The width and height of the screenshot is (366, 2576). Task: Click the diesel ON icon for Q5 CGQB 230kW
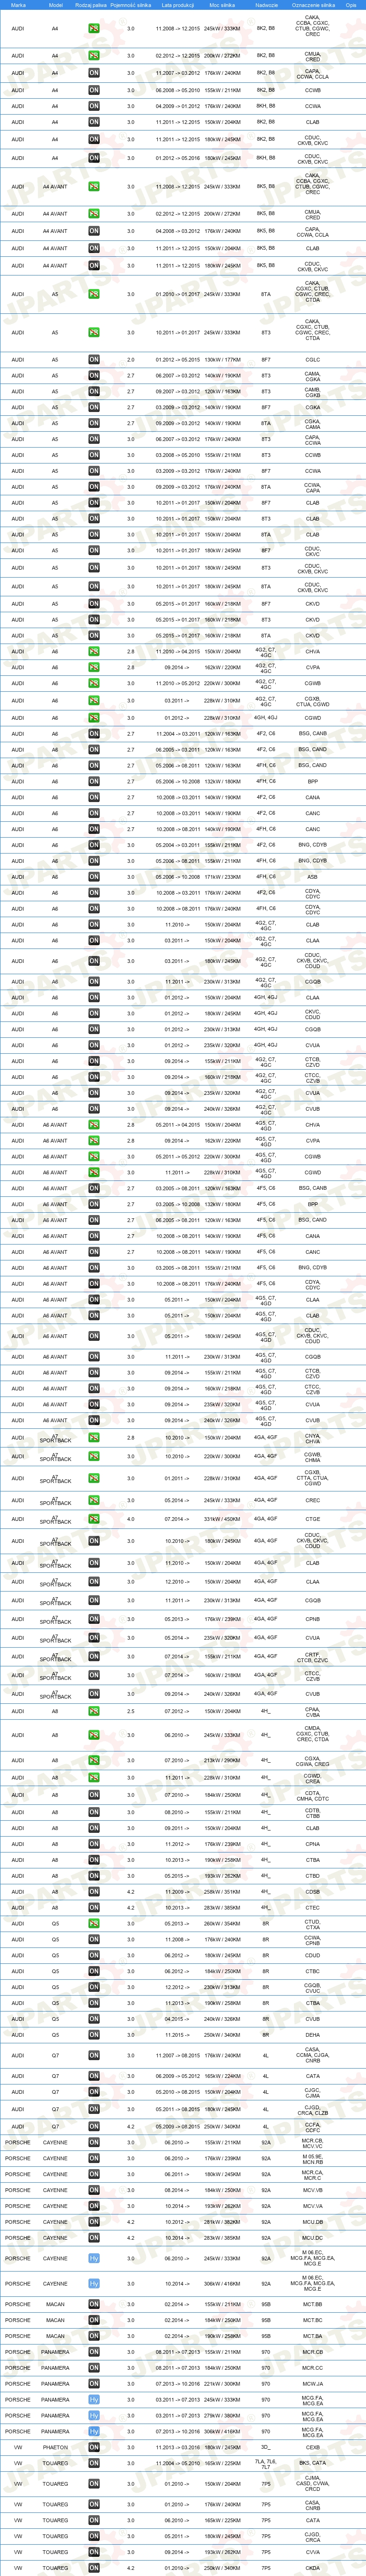pyautogui.click(x=94, y=1987)
